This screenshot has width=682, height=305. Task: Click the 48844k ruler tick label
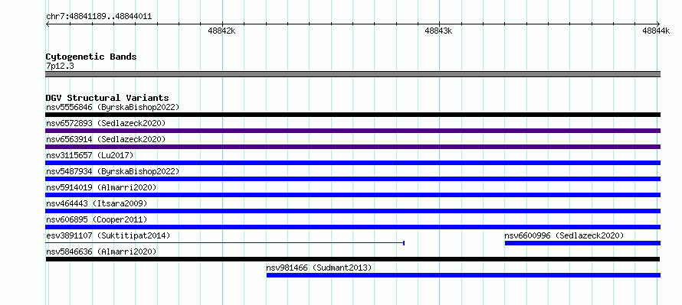click(x=656, y=31)
